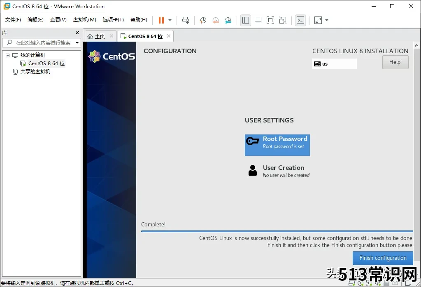Open the User Creation setting
The width and height of the screenshot is (421, 287).
(278, 171)
